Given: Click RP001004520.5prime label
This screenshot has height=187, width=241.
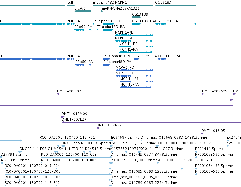Looking at the screenshot, I should 214,172.
